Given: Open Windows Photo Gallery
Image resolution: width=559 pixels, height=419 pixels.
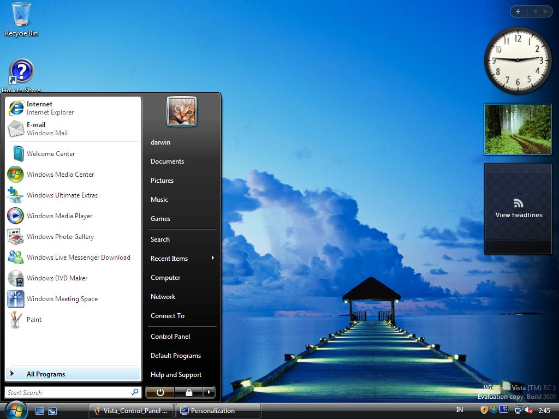Looking at the screenshot, I should click(74, 237).
